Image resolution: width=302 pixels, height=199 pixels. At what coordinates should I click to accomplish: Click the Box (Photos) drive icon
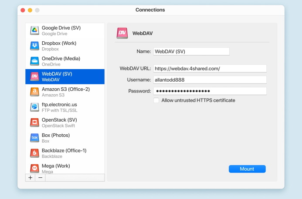[x=34, y=138]
